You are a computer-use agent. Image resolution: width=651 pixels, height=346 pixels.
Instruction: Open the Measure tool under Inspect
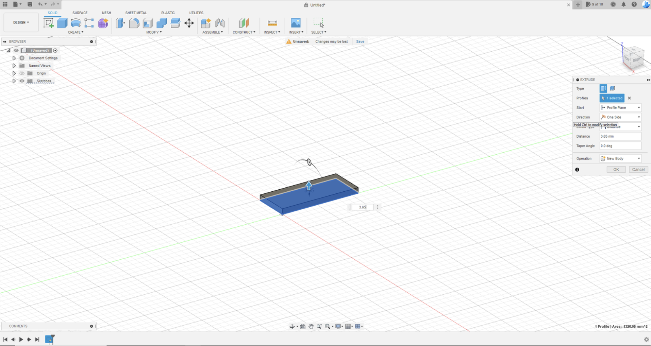click(x=272, y=23)
